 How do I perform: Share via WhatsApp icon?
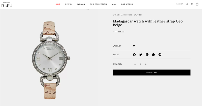point(153,55)
